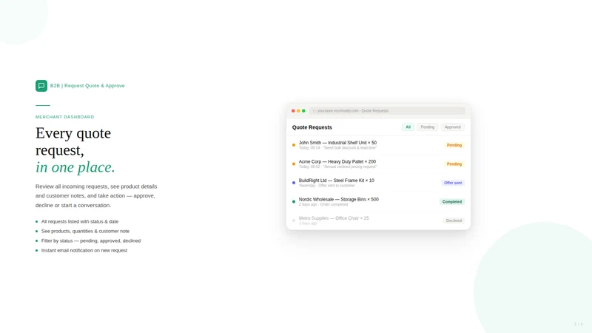
Task: Click the Completed badge
Action: [452, 202]
